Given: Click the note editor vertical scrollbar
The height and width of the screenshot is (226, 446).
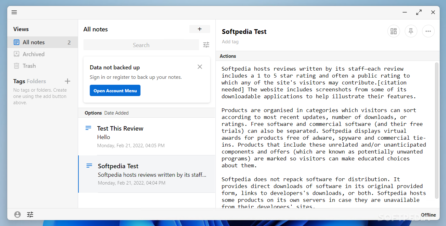Looking at the screenshot, I should point(437,130).
